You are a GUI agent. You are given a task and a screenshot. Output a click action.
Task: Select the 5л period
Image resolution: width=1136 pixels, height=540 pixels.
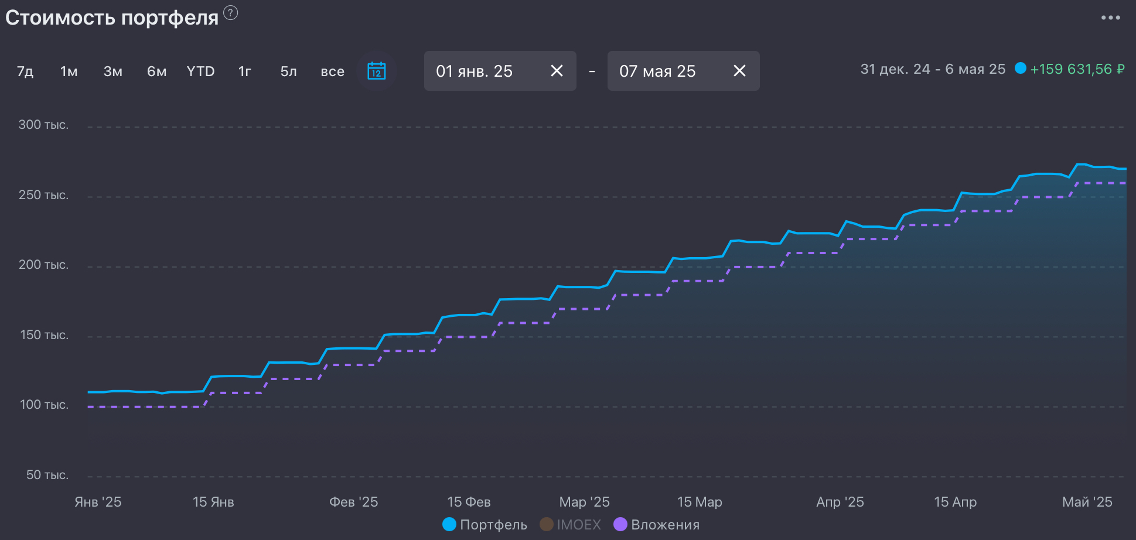pyautogui.click(x=288, y=71)
